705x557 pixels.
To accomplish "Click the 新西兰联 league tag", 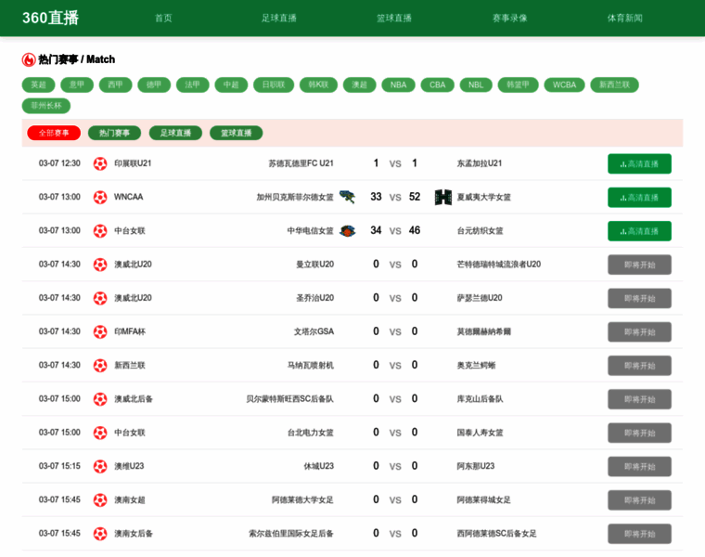I will [x=615, y=85].
